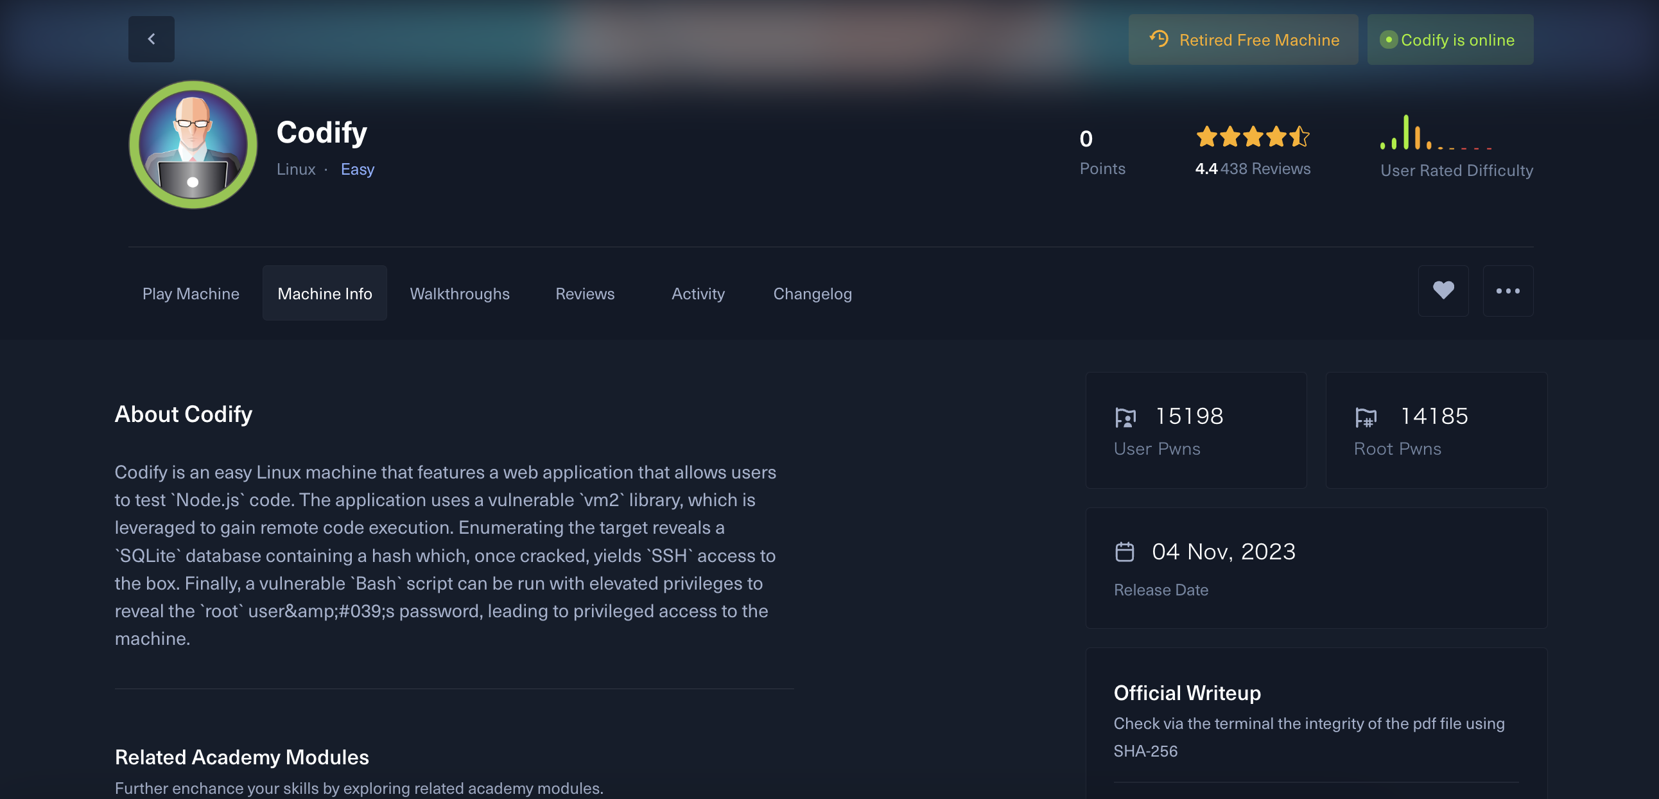Add Codify to favorites with heart icon
Viewport: 1659px width, 799px height.
point(1443,290)
